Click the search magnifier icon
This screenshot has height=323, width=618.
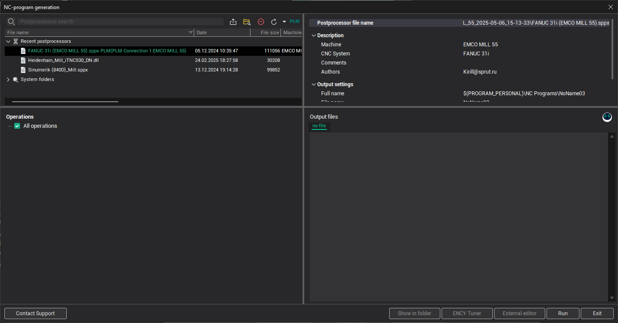[11, 22]
